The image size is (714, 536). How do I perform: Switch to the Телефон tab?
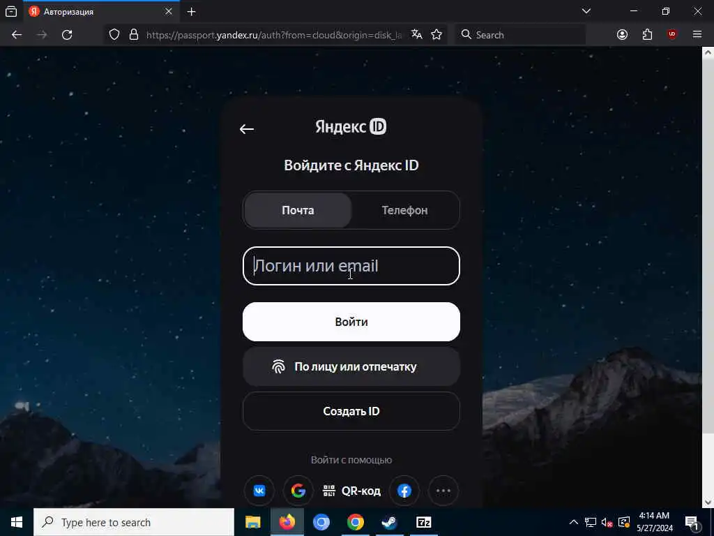[404, 210]
